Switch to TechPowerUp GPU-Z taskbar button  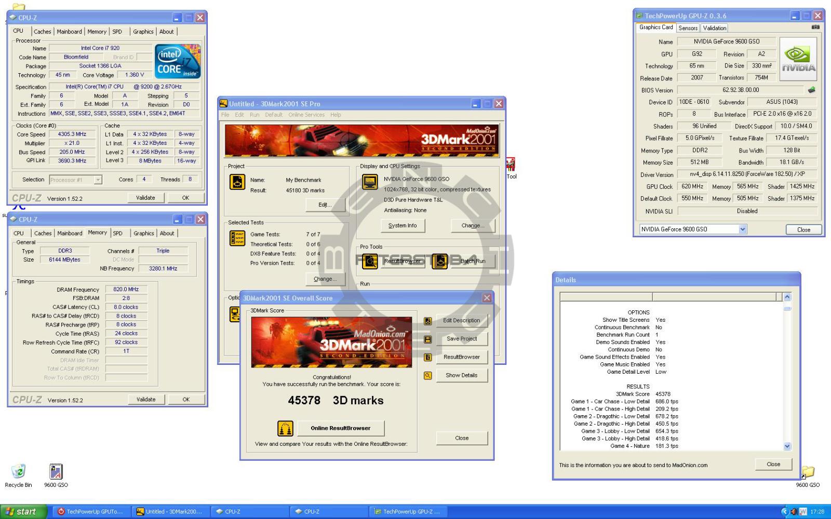click(407, 512)
